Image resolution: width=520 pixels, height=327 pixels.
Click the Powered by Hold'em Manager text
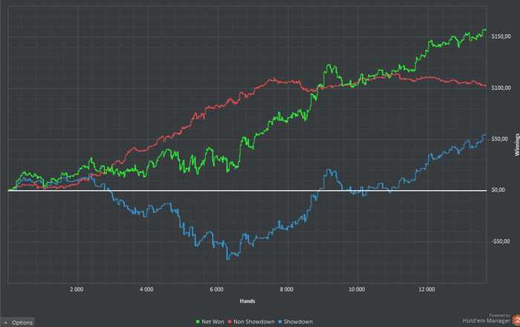tap(487, 318)
